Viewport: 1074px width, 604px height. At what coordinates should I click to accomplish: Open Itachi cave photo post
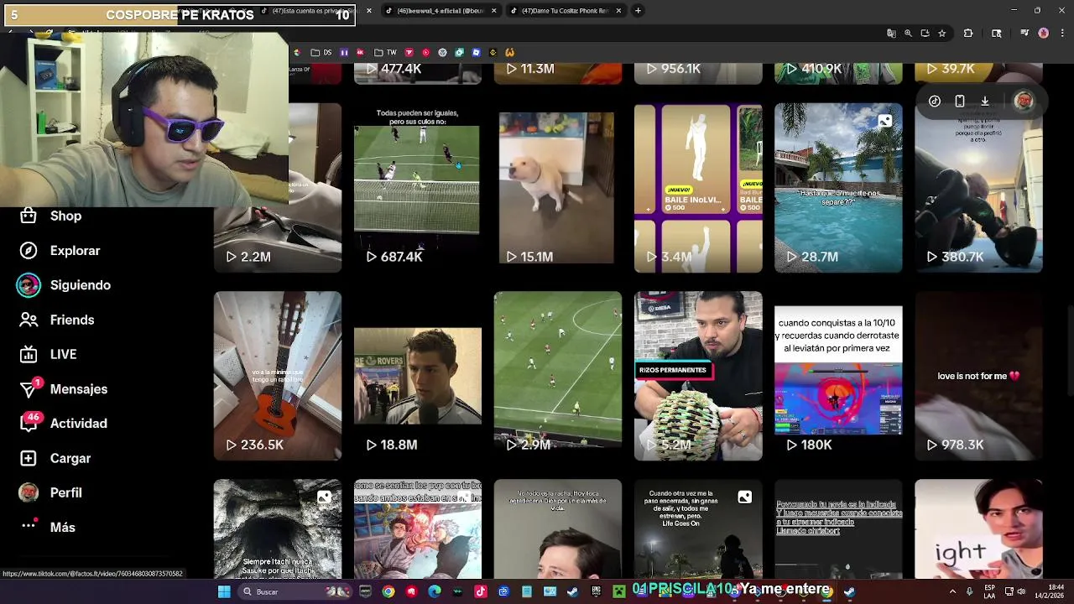point(278,528)
